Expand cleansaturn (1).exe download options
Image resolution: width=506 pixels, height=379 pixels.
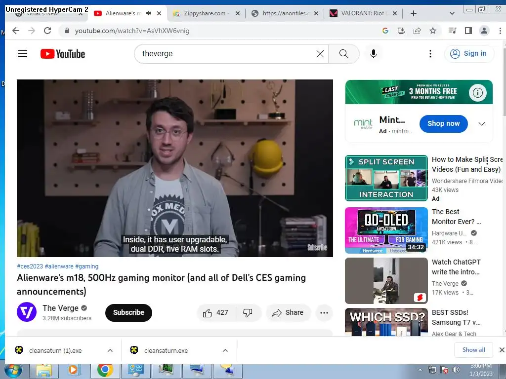pyautogui.click(x=110, y=350)
